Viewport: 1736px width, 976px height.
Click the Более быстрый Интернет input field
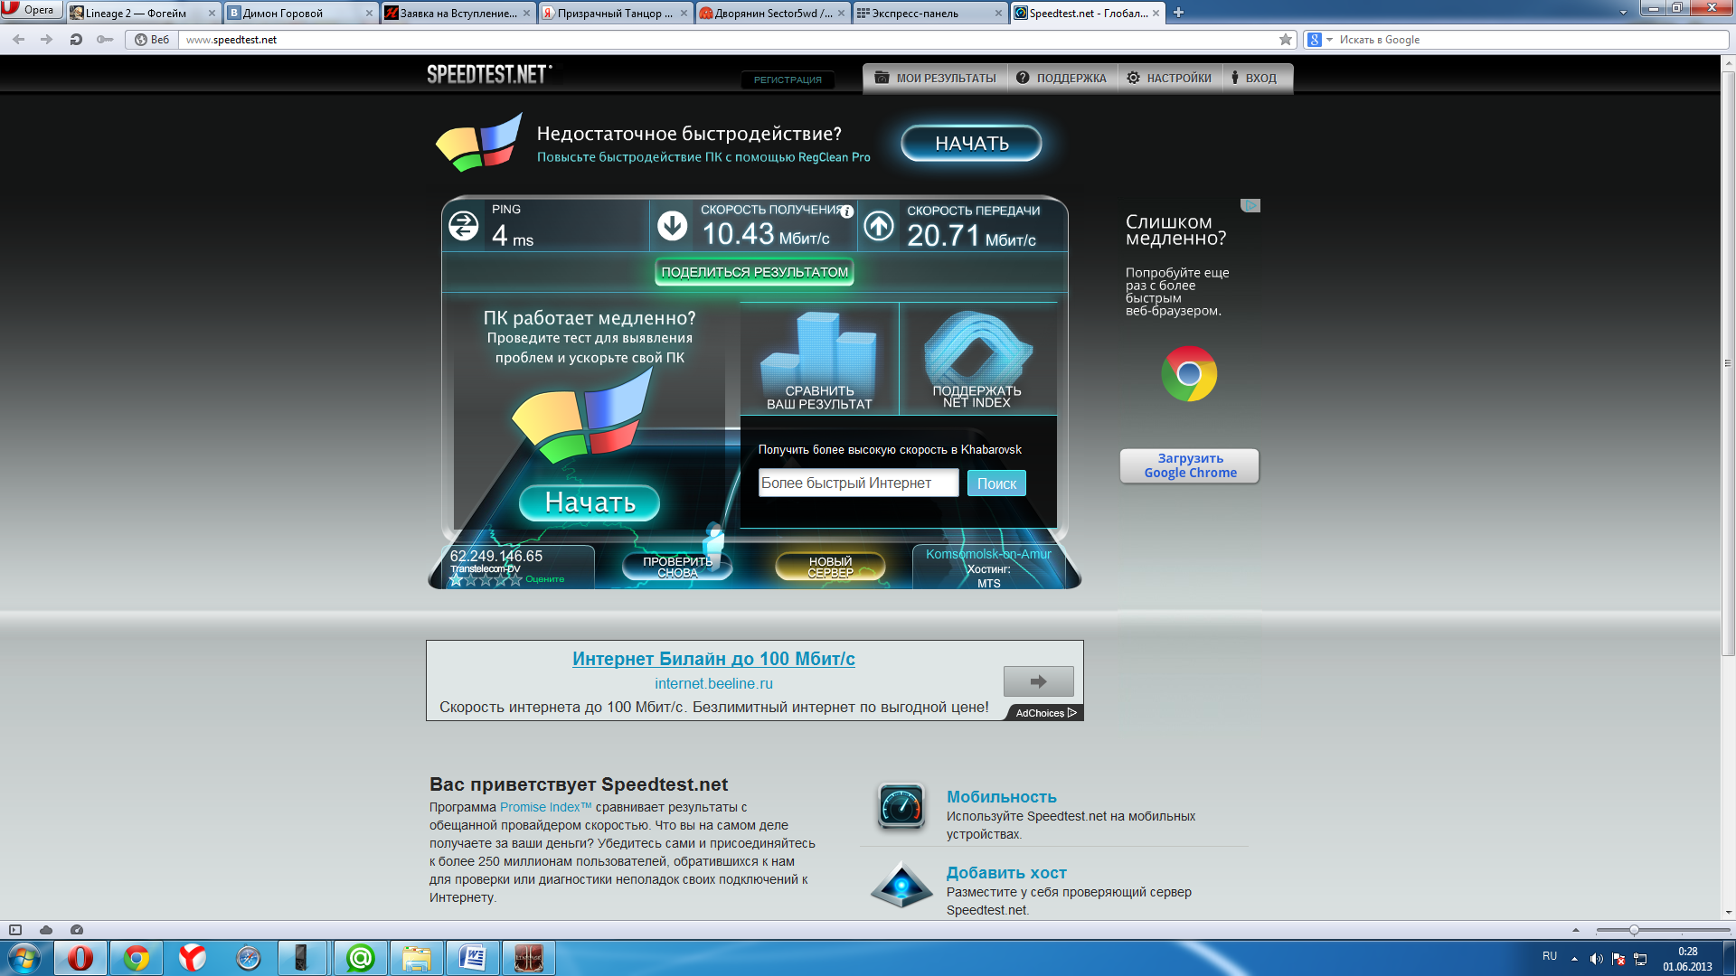(x=858, y=483)
